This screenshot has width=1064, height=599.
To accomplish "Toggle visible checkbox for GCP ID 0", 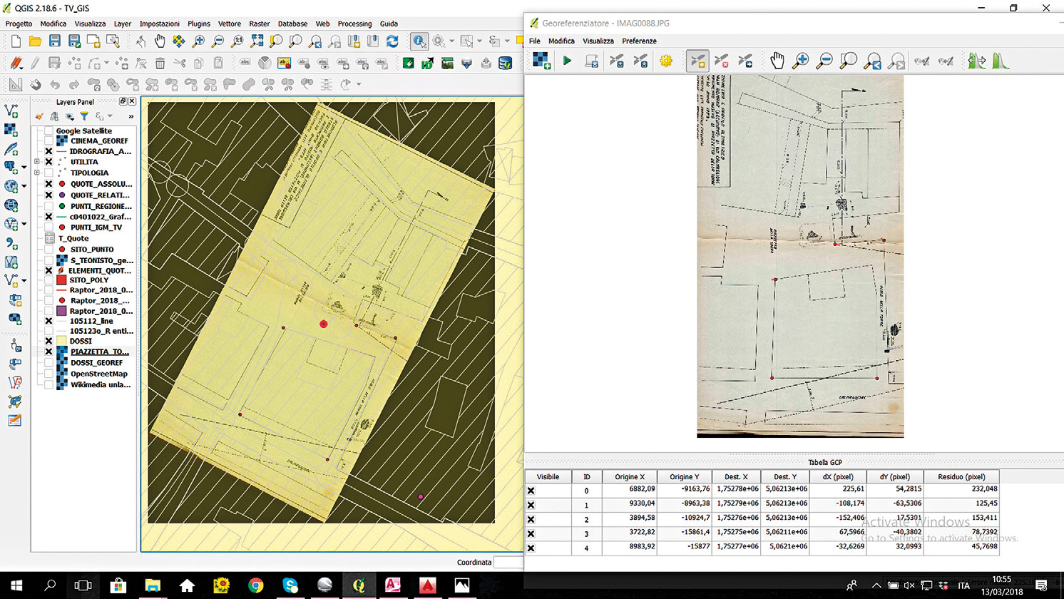I will point(531,491).
